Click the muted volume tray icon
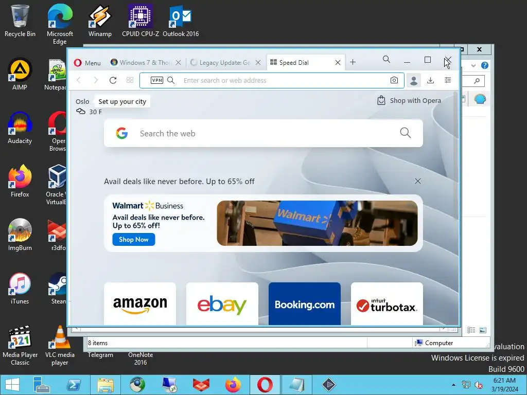Viewport: 527px width, 395px height. click(x=478, y=385)
